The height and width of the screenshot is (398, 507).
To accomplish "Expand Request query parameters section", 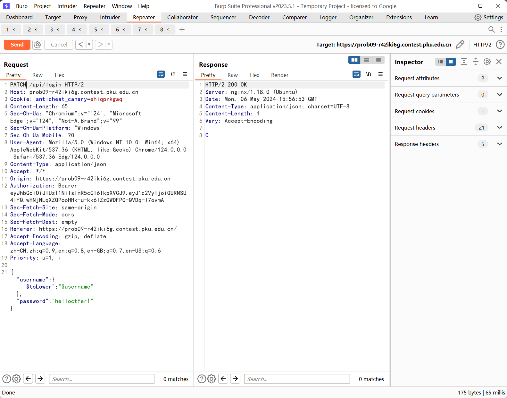I will point(449,95).
